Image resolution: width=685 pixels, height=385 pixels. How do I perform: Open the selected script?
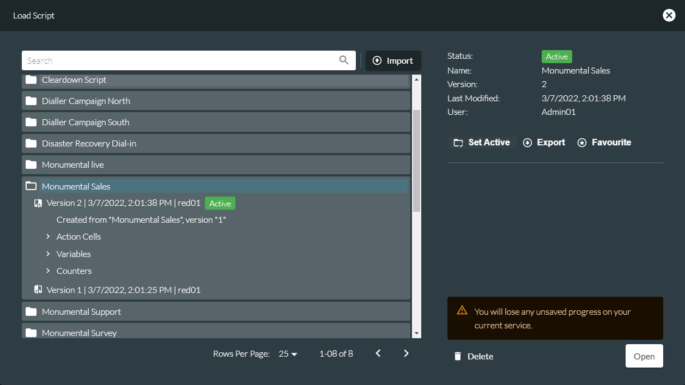(x=644, y=356)
